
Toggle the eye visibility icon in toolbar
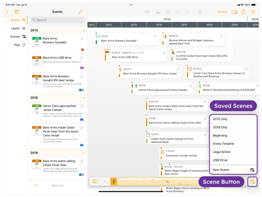[x=148, y=11]
